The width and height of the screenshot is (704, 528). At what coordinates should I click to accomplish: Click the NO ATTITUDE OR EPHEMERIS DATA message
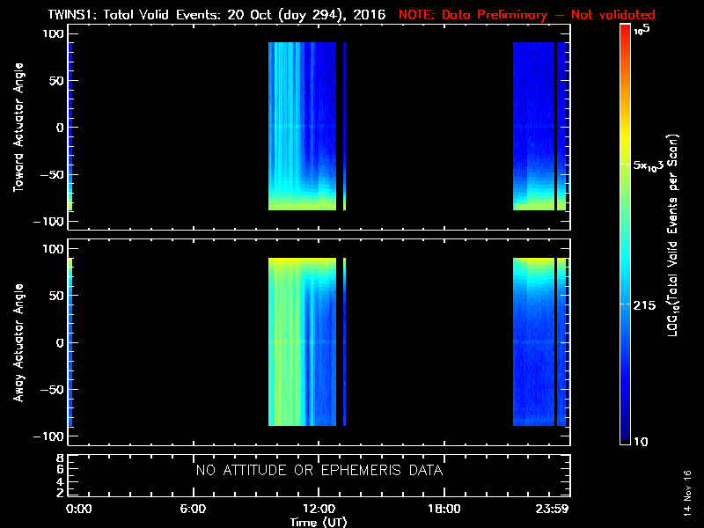coord(319,471)
